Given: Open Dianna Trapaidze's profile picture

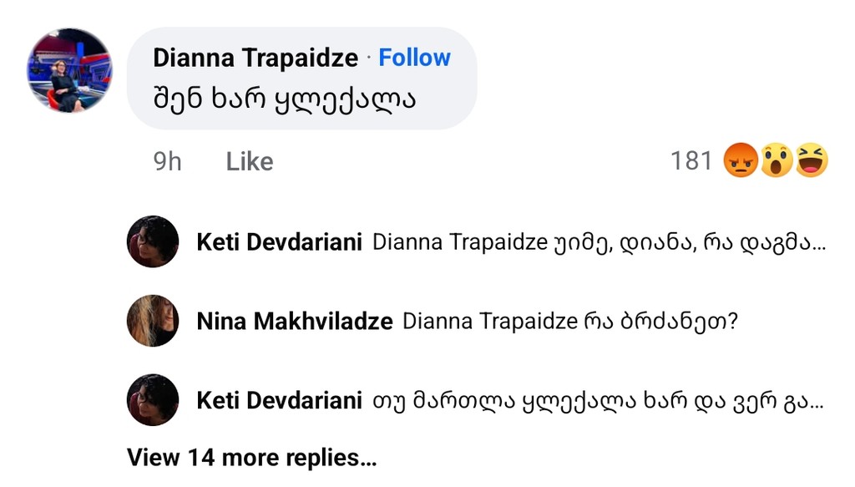Looking at the screenshot, I should coord(69,71).
